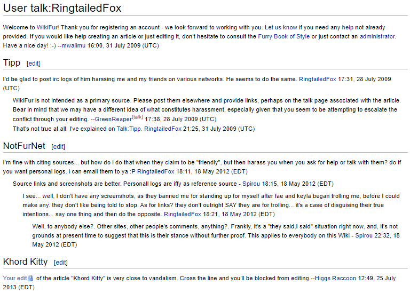Open the 'Your edit' diff link
This screenshot has width=410, height=301.
[15, 278]
